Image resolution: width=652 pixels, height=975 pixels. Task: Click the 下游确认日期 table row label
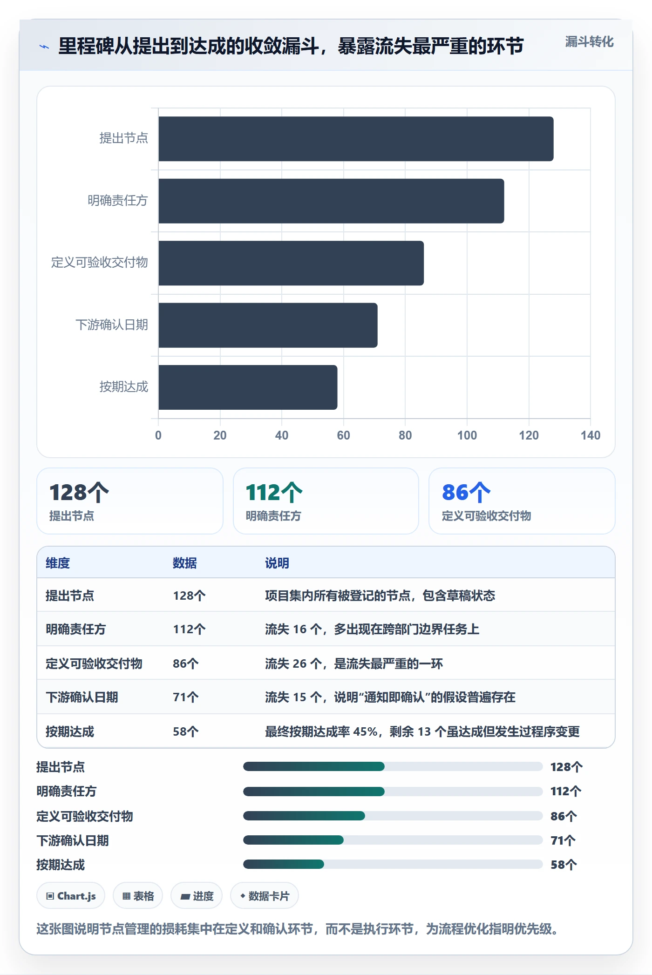[x=82, y=697]
